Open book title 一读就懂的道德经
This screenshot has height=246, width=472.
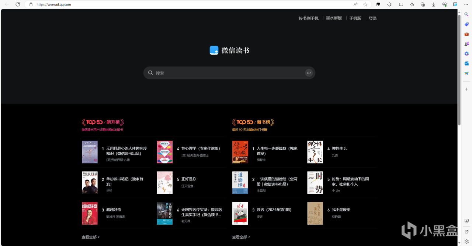277,181
